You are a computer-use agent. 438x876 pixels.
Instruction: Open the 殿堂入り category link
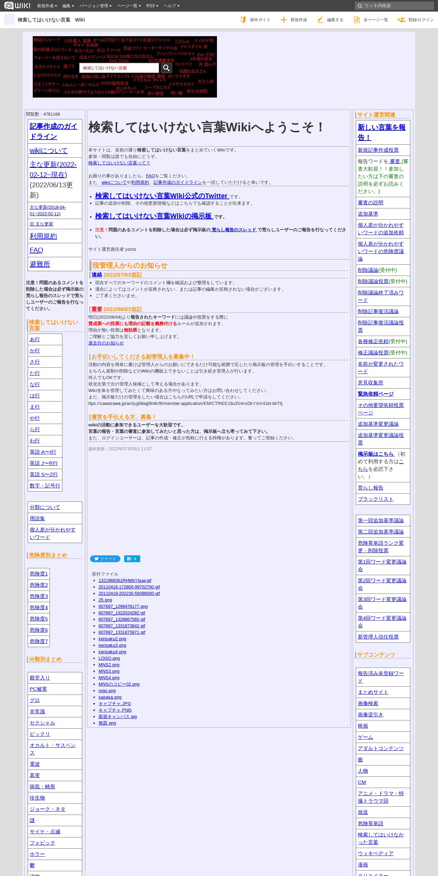[40, 678]
